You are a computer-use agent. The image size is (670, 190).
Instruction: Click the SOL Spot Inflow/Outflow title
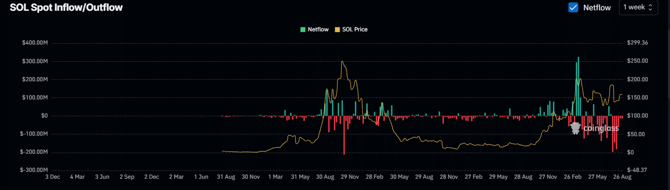(x=66, y=7)
